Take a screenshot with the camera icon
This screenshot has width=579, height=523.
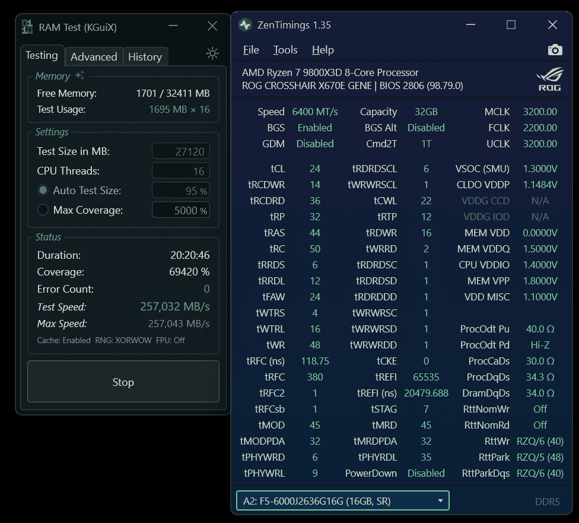[x=555, y=50]
